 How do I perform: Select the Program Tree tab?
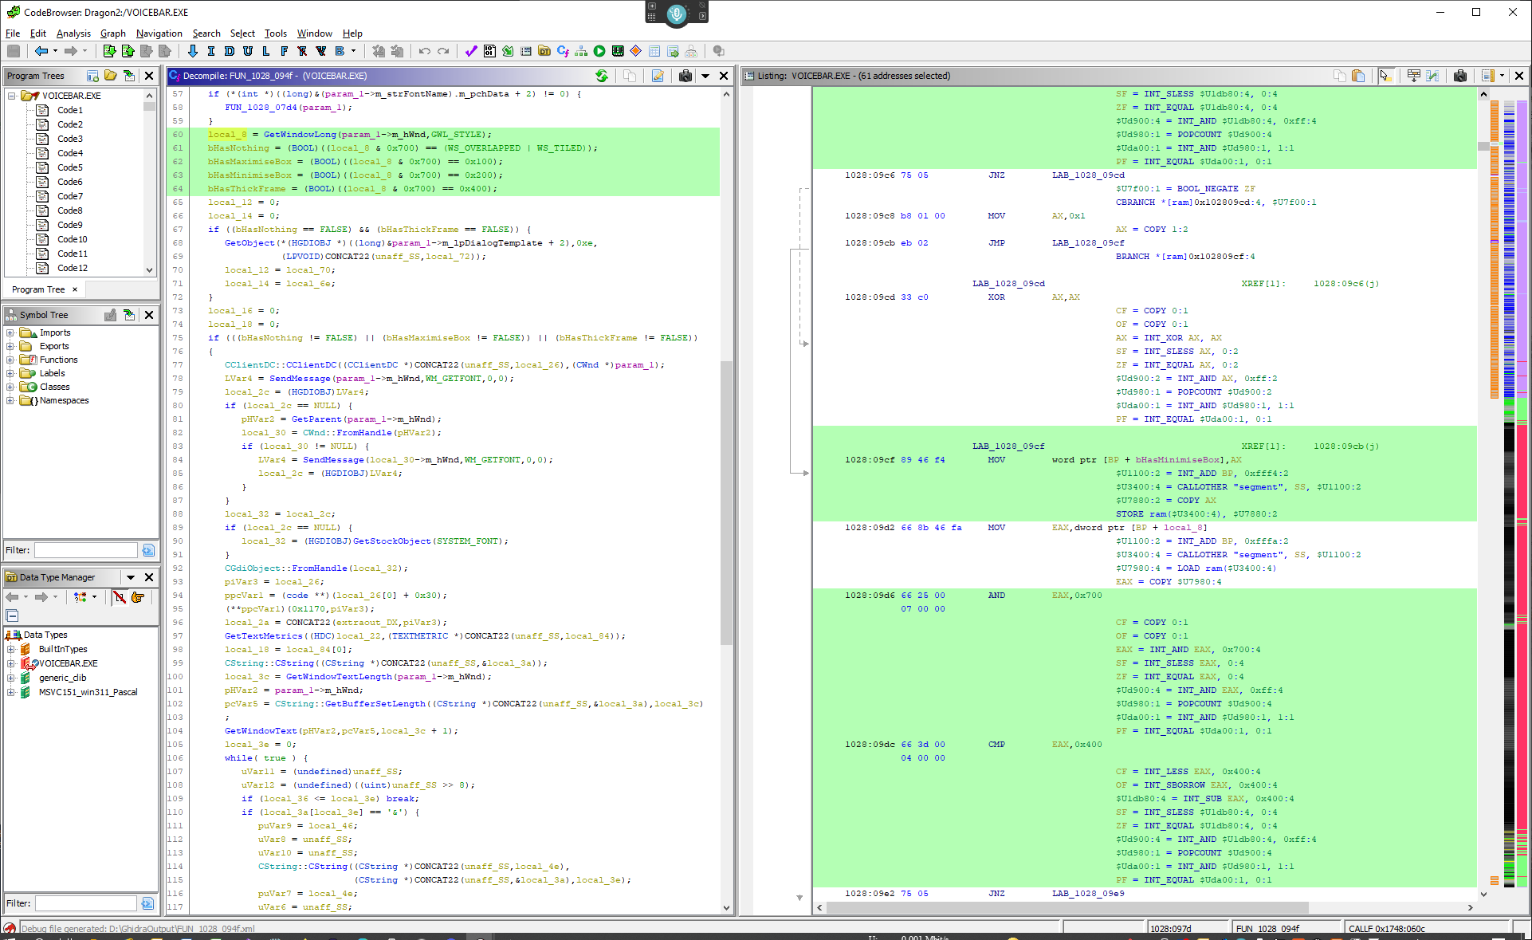[38, 289]
